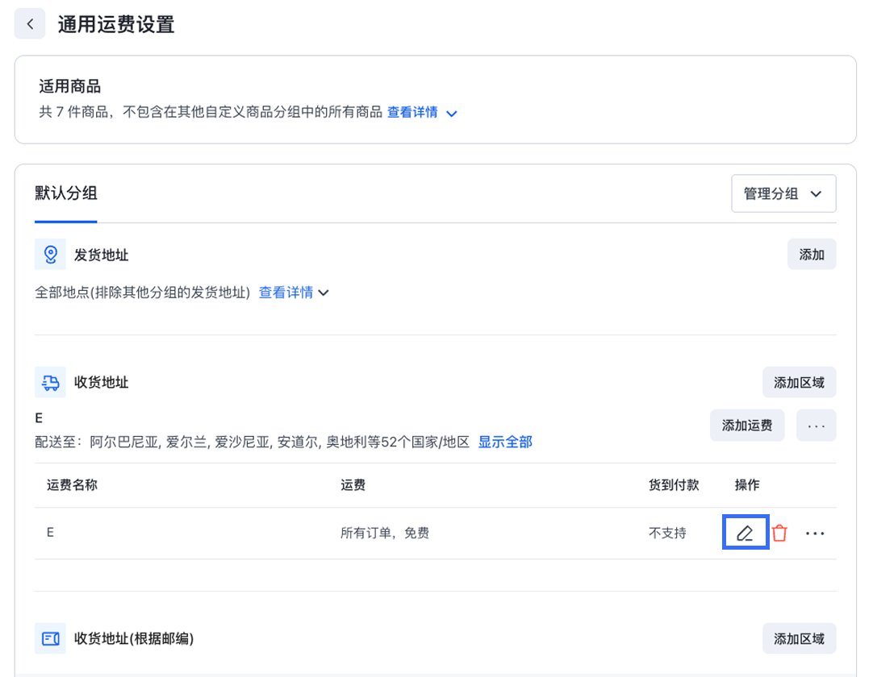
Task: Click the 收货地址(根据邮编) postcode icon
Action: point(50,638)
